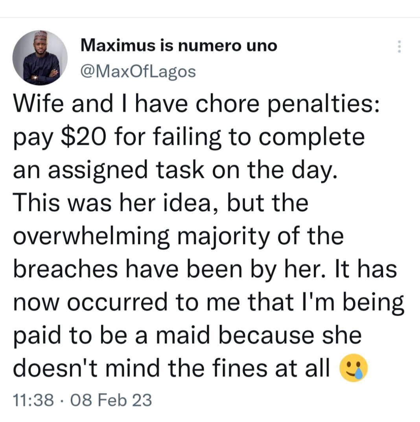The width and height of the screenshot is (420, 422).
Task: Select the separator dot between time and date
Action: (x=62, y=400)
